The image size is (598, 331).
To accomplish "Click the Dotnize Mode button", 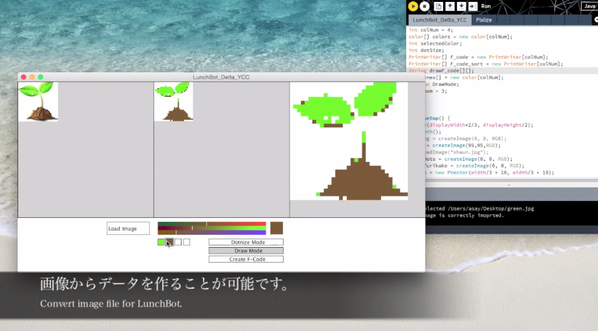I will (246, 242).
